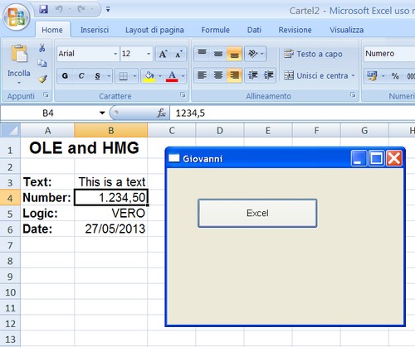415x347 pixels.
Task: Open the Layout di pagina tab
Action: pos(154,30)
